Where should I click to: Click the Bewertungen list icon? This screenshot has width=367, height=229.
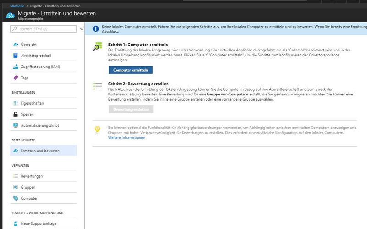coord(16,176)
